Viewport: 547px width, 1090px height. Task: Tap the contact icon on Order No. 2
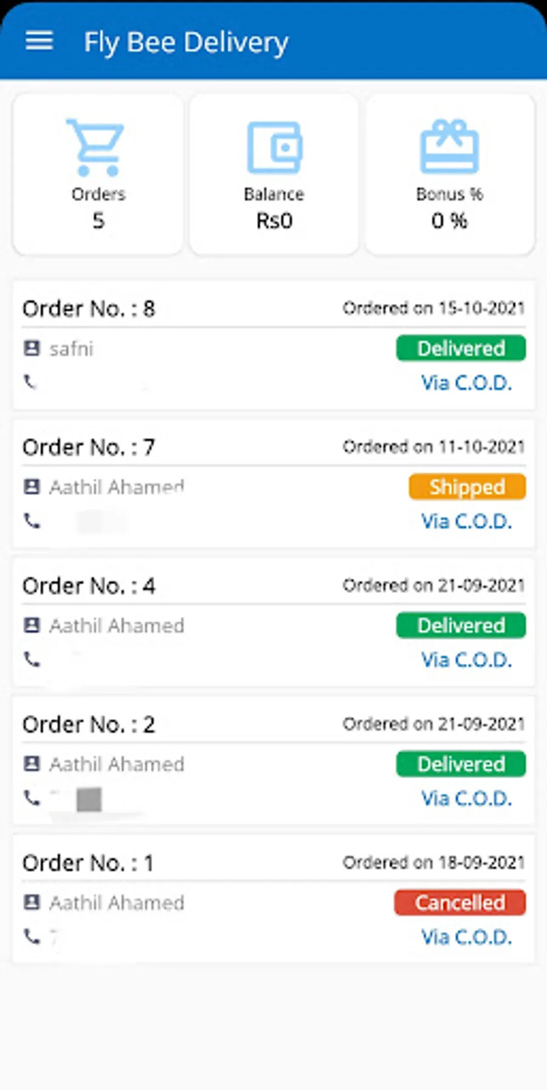coord(32,764)
